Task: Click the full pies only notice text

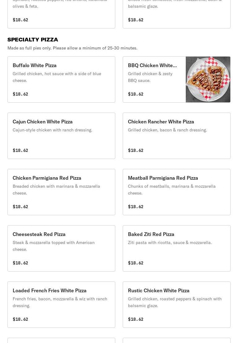Action: [72, 48]
